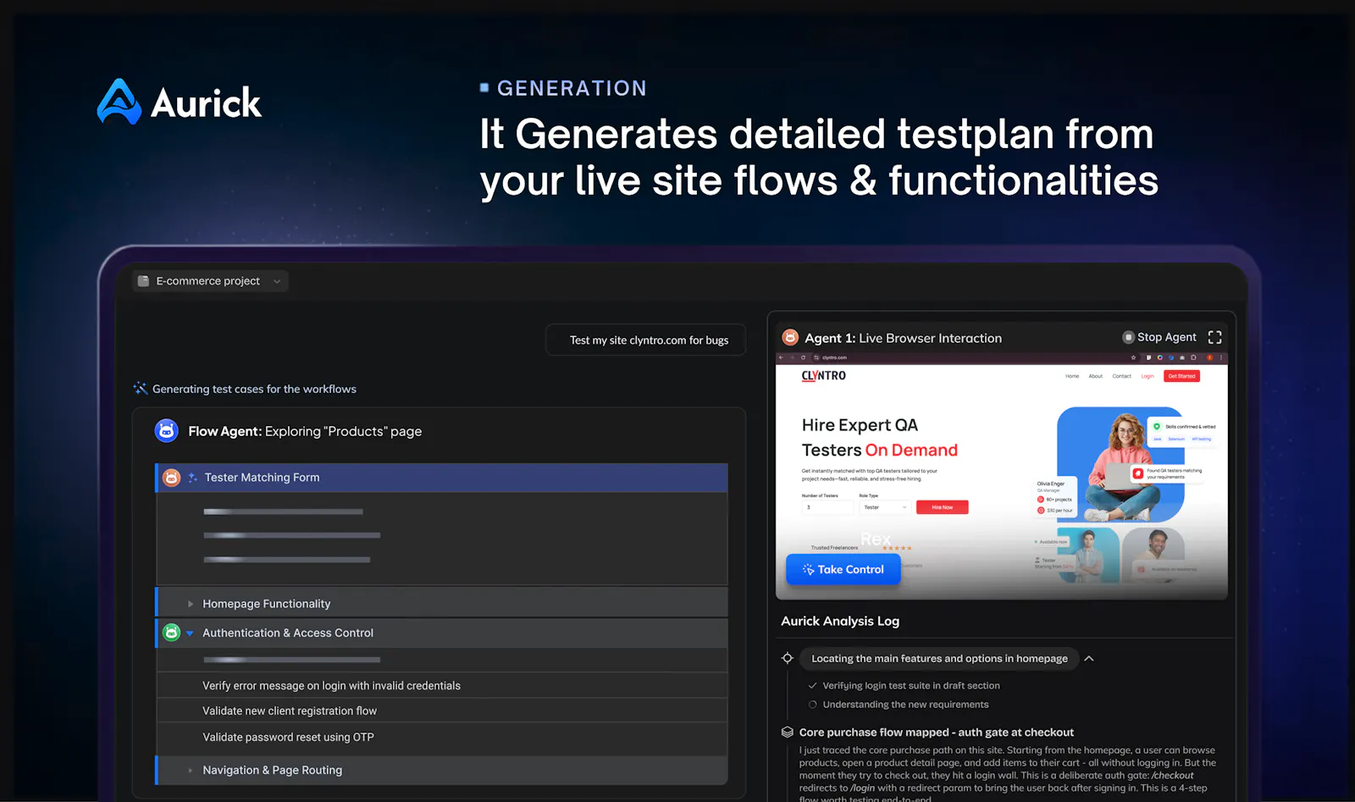Click the CLYNTRO logo in the browser
Screen dimensions: 1355x802
click(823, 376)
